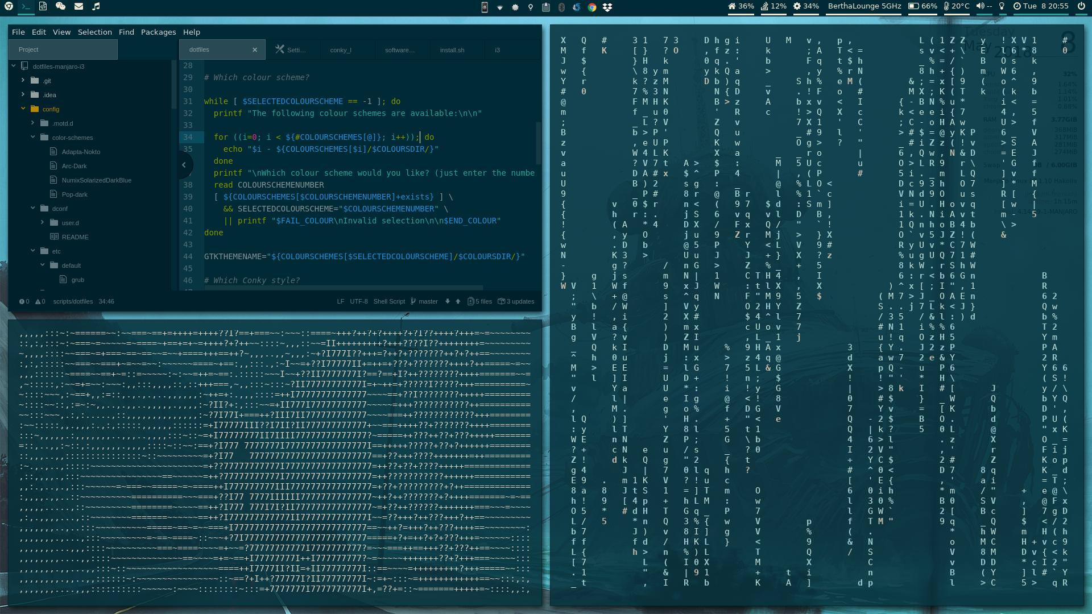Viewport: 1092px width, 614px height.
Task: Click the master git branch indicator
Action: click(424, 301)
